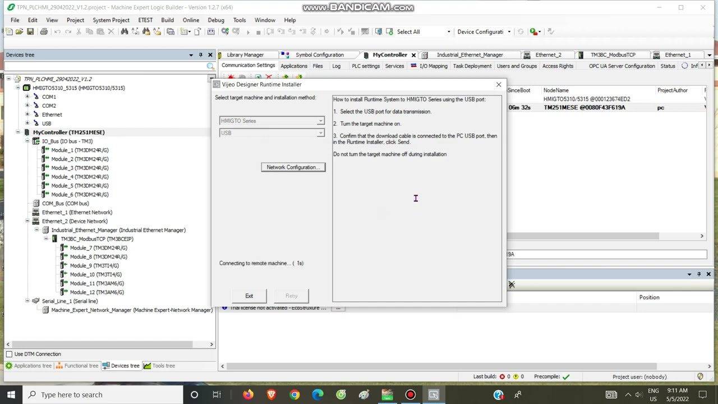Image resolution: width=718 pixels, height=404 pixels.
Task: Click the Delete X toolbar icon
Action: tap(111, 32)
